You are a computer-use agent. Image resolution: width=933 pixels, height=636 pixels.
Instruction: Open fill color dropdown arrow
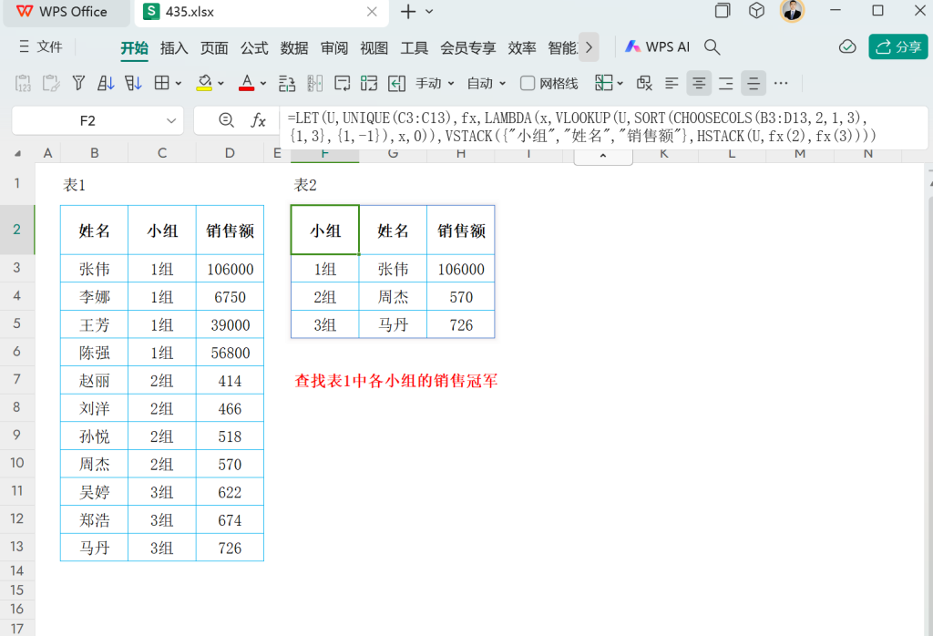pyautogui.click(x=220, y=84)
